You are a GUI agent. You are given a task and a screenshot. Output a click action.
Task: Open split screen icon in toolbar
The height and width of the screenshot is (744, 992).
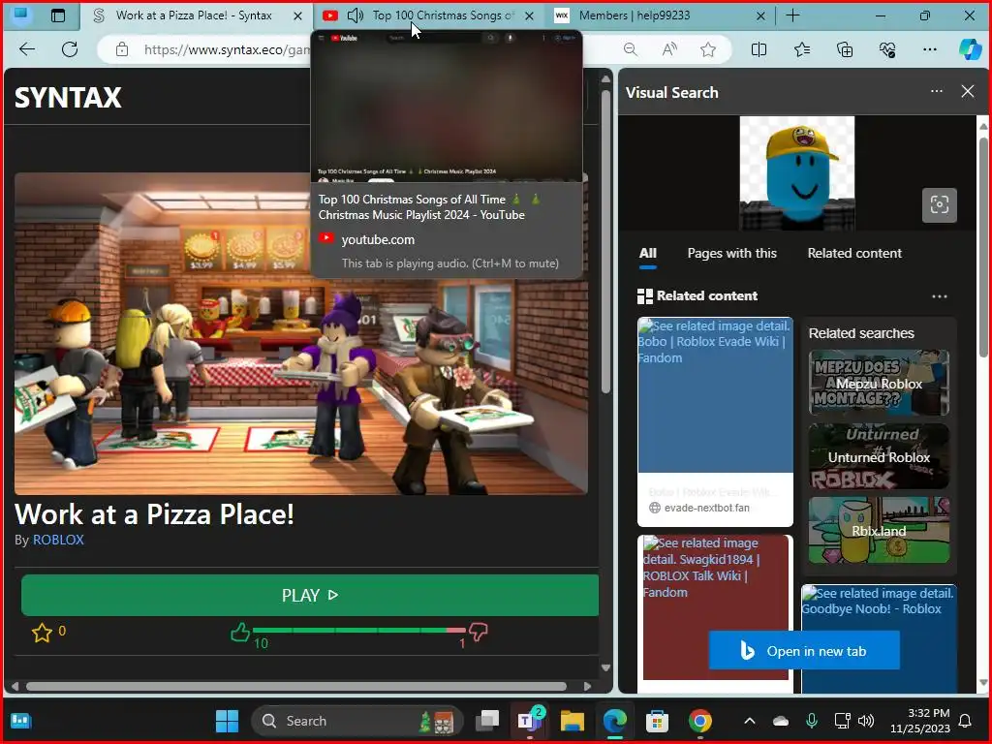coord(759,49)
